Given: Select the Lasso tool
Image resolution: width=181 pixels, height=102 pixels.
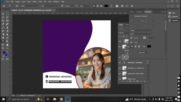Looking at the screenshot, I should pyautogui.click(x=3, y=17).
